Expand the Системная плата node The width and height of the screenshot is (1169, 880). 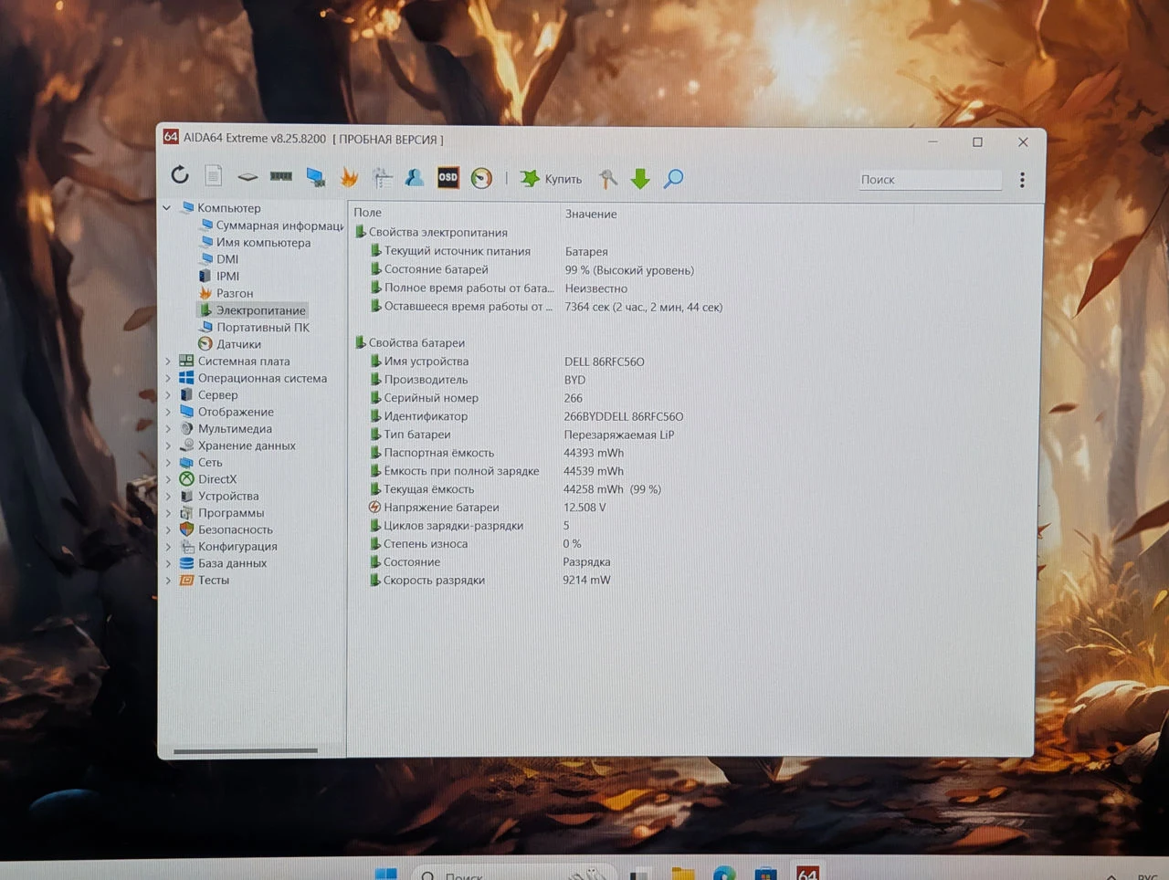point(168,361)
